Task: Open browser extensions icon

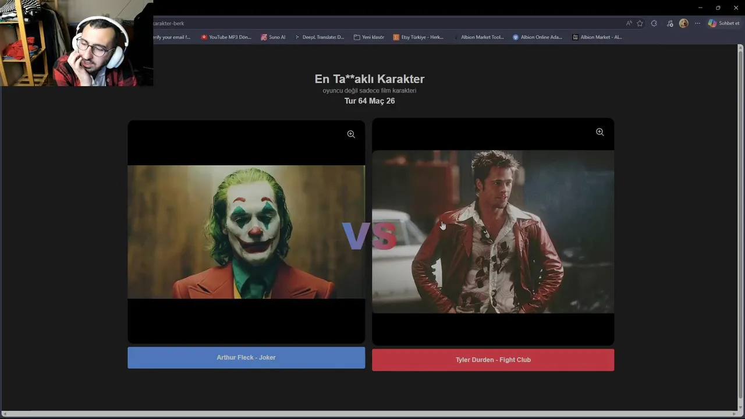Action: click(x=654, y=23)
